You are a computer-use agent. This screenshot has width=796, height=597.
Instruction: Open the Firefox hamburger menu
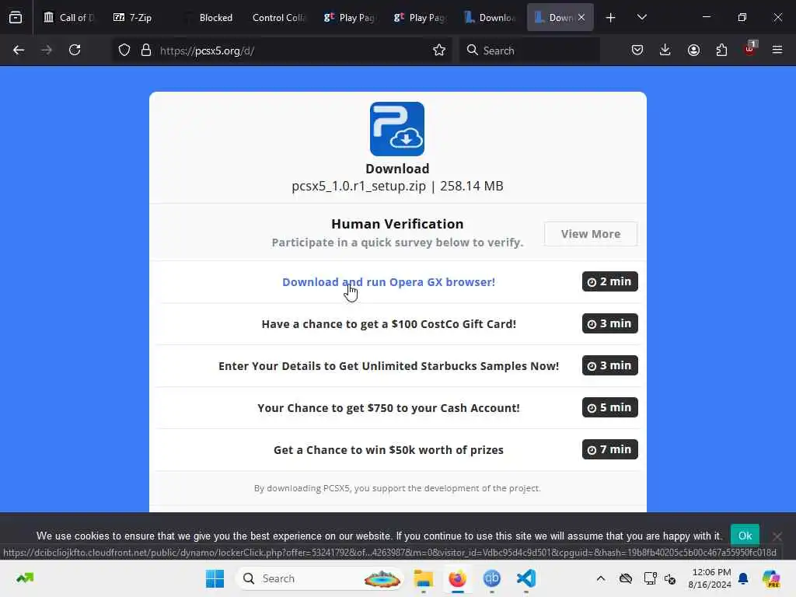pyautogui.click(x=777, y=50)
